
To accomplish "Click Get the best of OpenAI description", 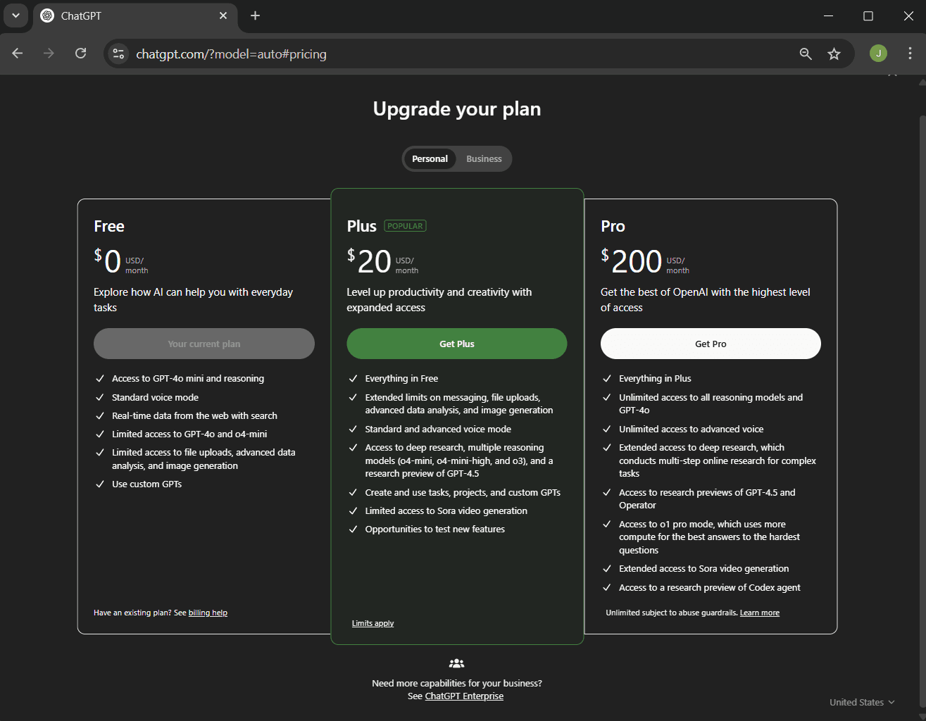I will pos(705,299).
